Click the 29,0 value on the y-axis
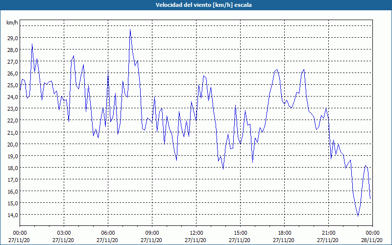This screenshot has height=245, width=392. 13,38
